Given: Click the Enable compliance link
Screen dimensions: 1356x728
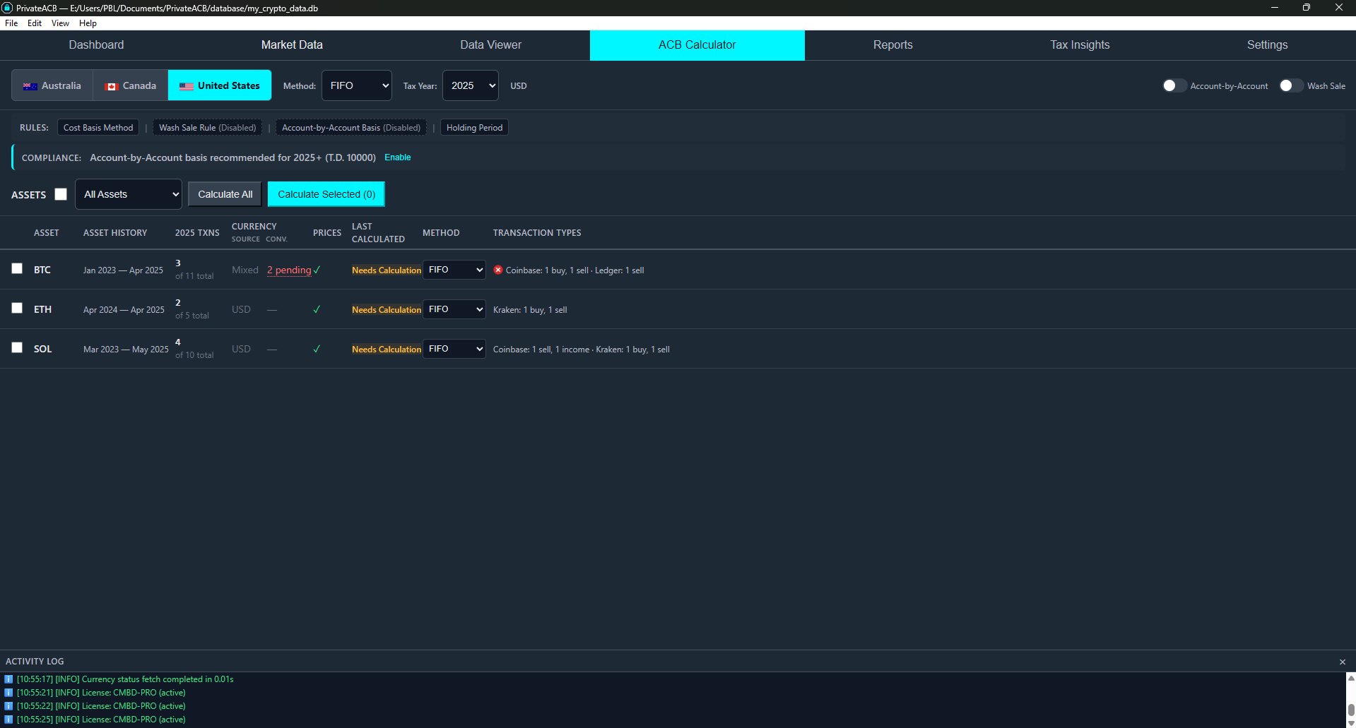Looking at the screenshot, I should [x=397, y=157].
